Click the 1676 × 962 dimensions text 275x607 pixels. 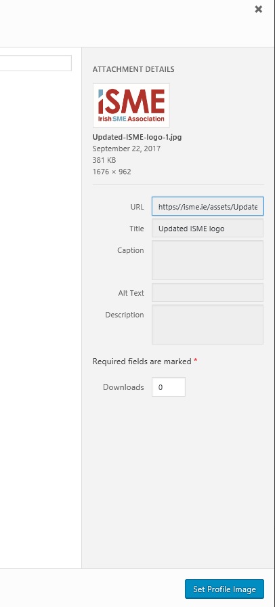point(112,172)
